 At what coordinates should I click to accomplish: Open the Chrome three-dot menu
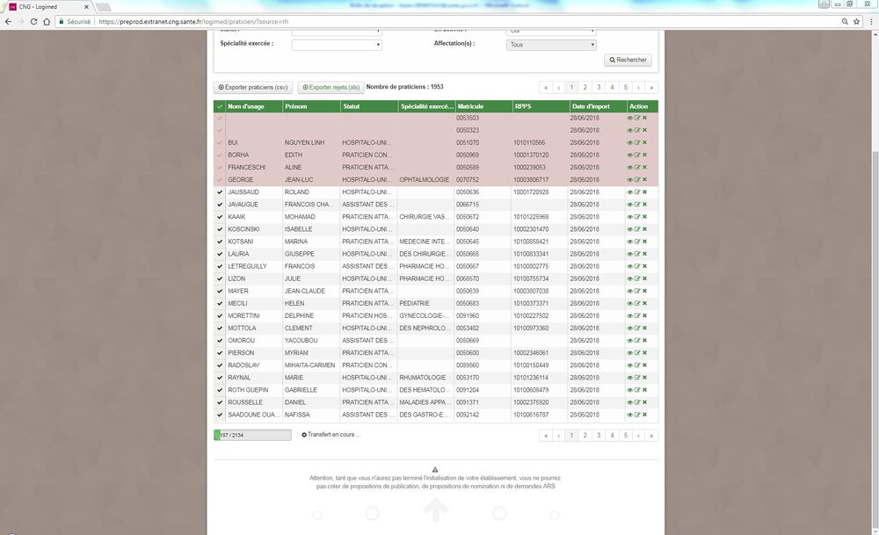[x=870, y=21]
